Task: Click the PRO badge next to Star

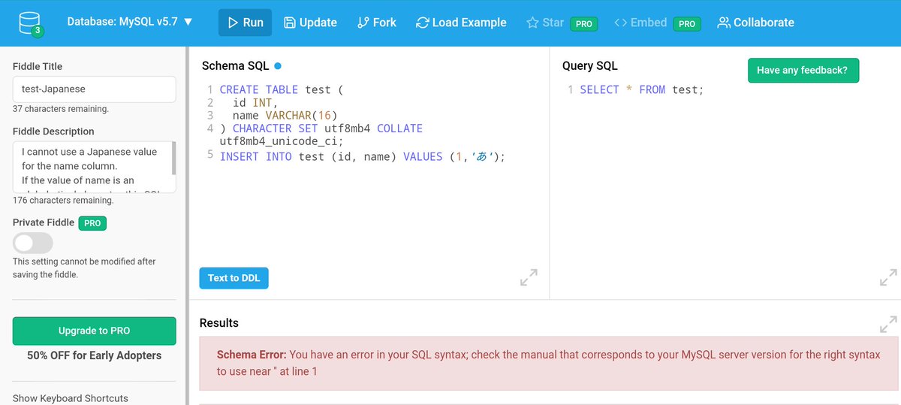Action: point(583,23)
